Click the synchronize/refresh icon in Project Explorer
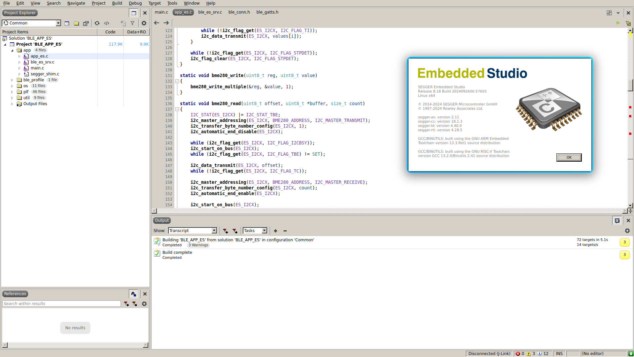634x357 pixels. click(97, 23)
